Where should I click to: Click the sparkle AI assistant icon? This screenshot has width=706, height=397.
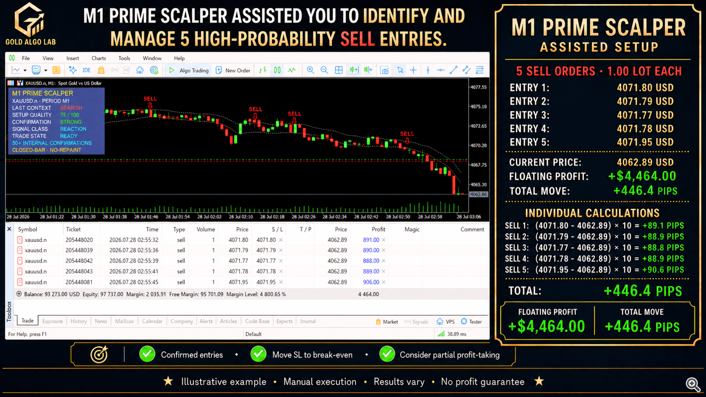[72, 70]
